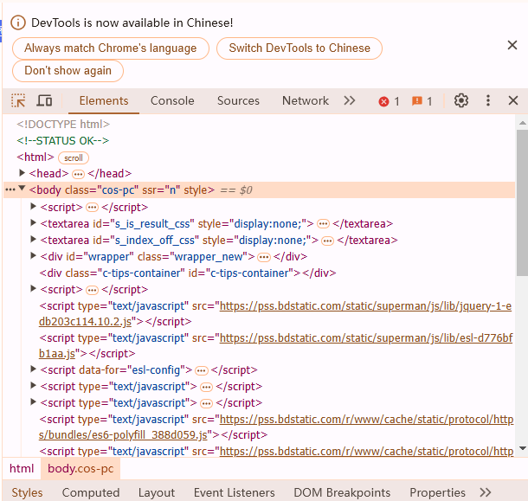The height and width of the screenshot is (501, 528).
Task: Click the orange issues count indicator
Action: pyautogui.click(x=422, y=101)
